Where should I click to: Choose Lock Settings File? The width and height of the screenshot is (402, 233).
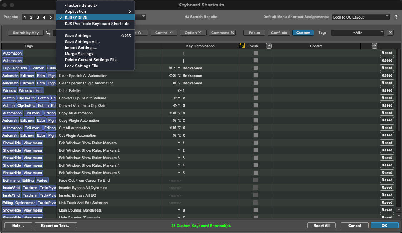[95, 66]
